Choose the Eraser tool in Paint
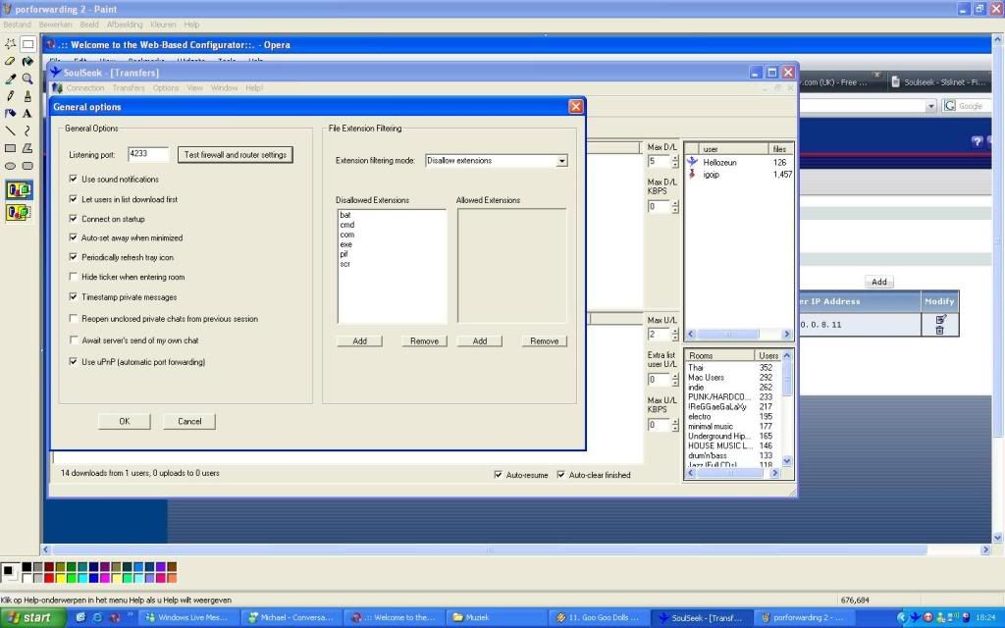Viewport: 1005px width, 628px height. pyautogui.click(x=10, y=62)
